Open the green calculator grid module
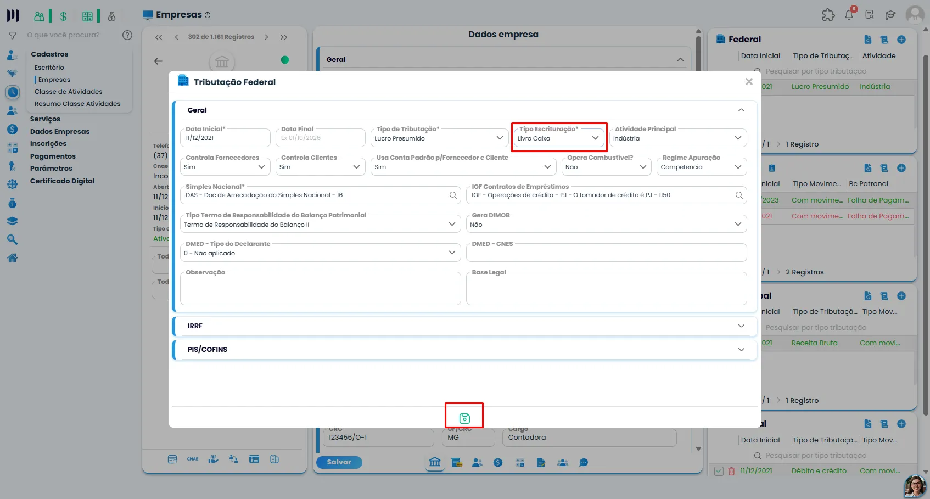 pos(87,16)
